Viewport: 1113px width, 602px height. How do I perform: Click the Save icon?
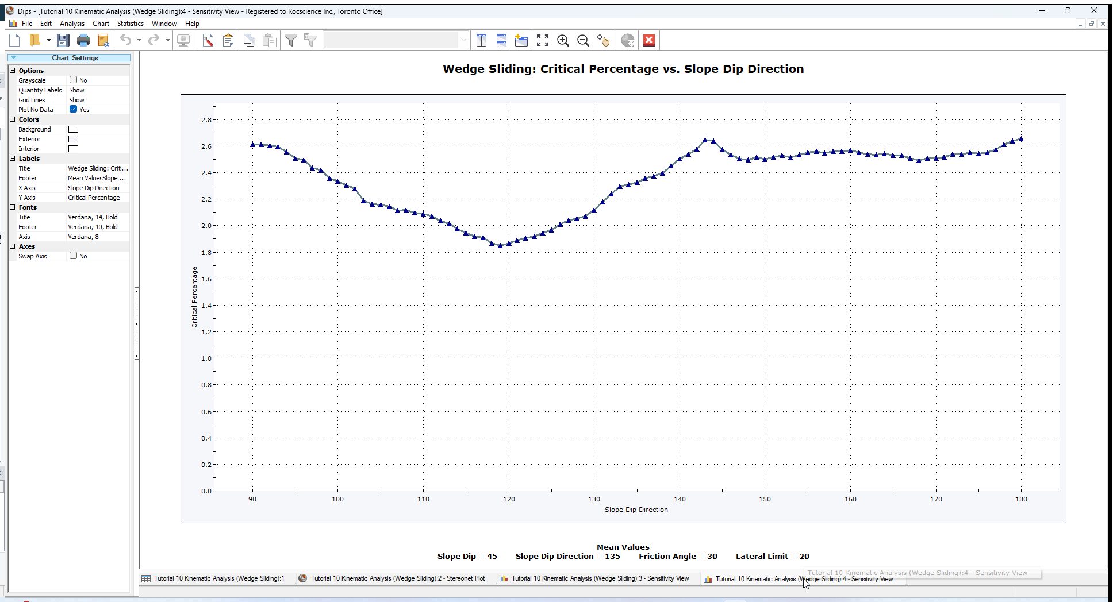[63, 40]
